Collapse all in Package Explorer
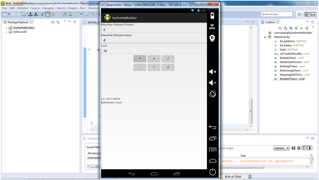 (53, 22)
